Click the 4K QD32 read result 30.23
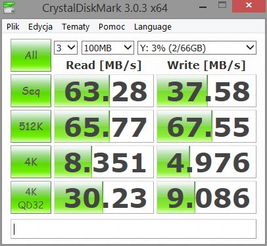 (x=104, y=197)
